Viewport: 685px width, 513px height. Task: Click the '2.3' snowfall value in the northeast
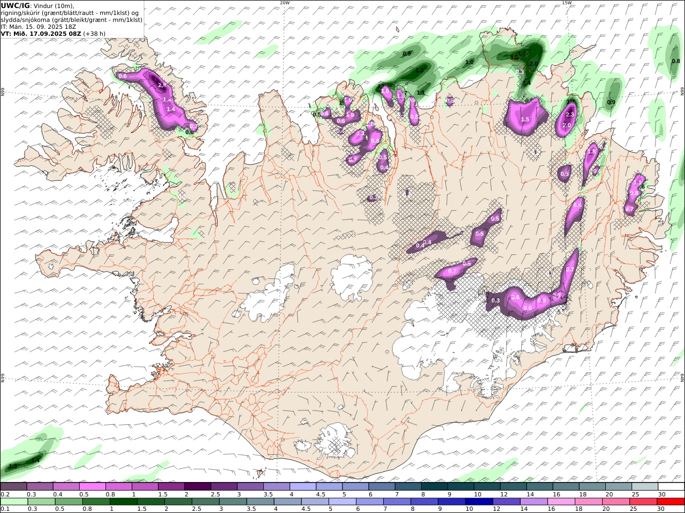click(x=570, y=114)
